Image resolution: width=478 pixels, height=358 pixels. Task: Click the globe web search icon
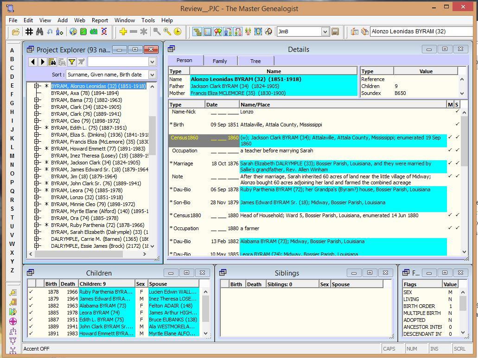point(73,31)
